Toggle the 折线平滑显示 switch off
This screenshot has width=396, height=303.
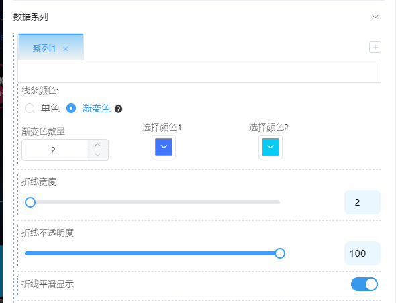[364, 284]
